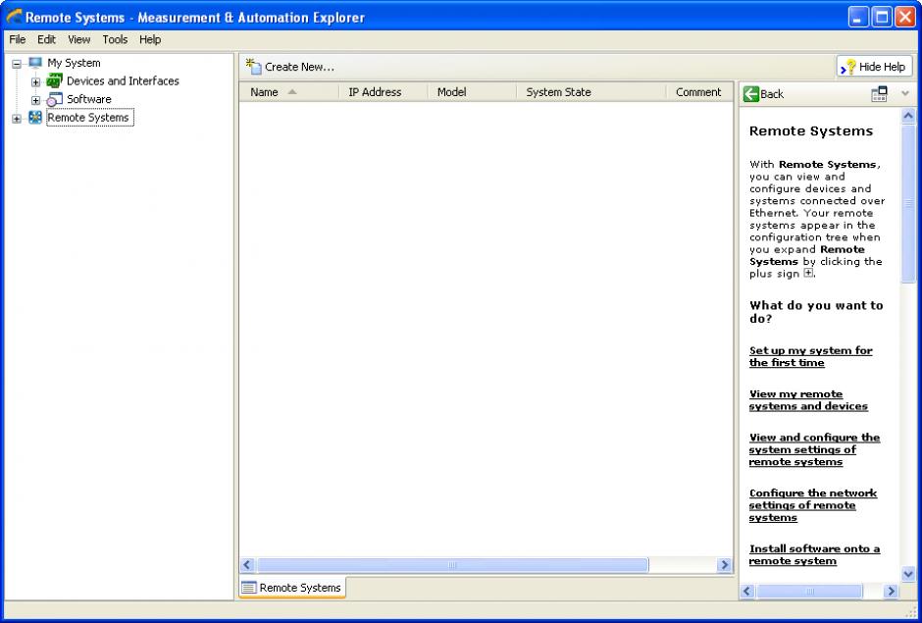Click the help pane horizontal scrollbar thumb
Viewport: 922px width, 623px height.
click(809, 591)
